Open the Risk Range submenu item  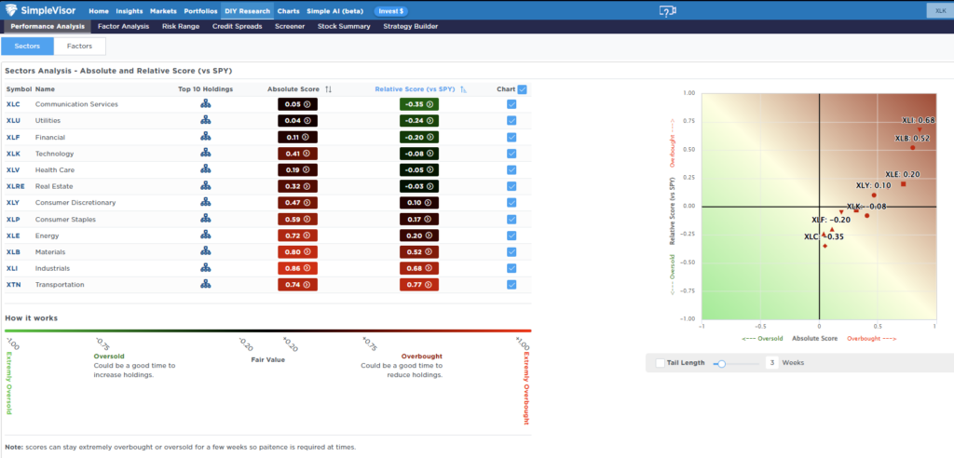click(181, 26)
